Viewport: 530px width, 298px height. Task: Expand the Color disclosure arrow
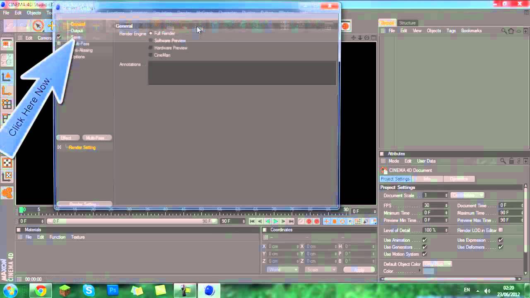[x=419, y=271]
